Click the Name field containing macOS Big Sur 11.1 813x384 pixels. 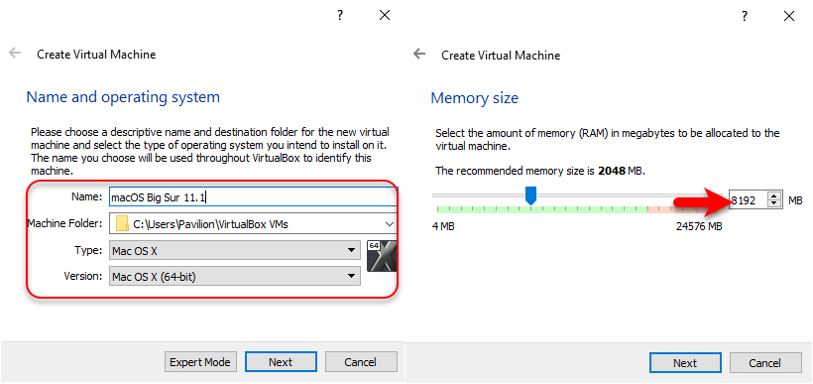253,197
